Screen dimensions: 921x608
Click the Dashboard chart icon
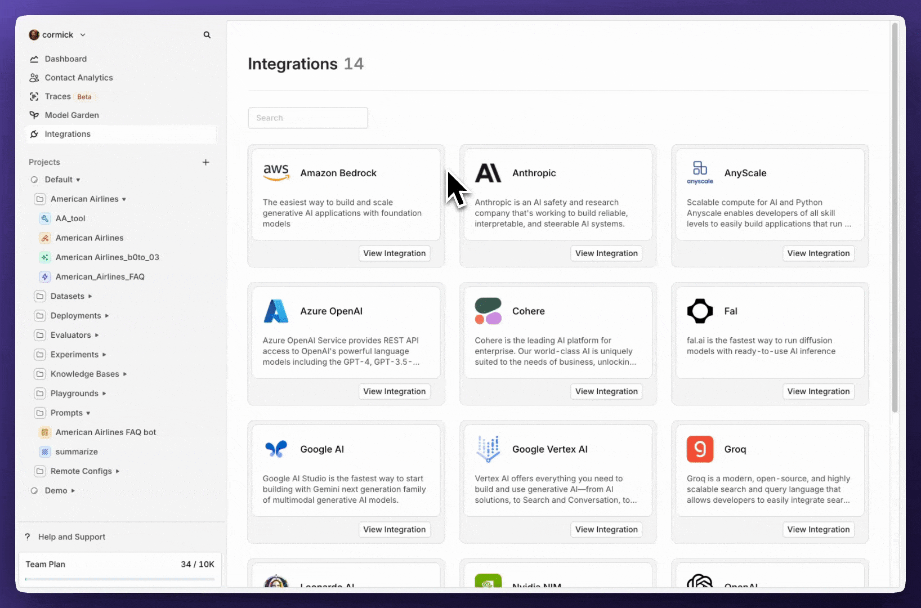(34, 59)
